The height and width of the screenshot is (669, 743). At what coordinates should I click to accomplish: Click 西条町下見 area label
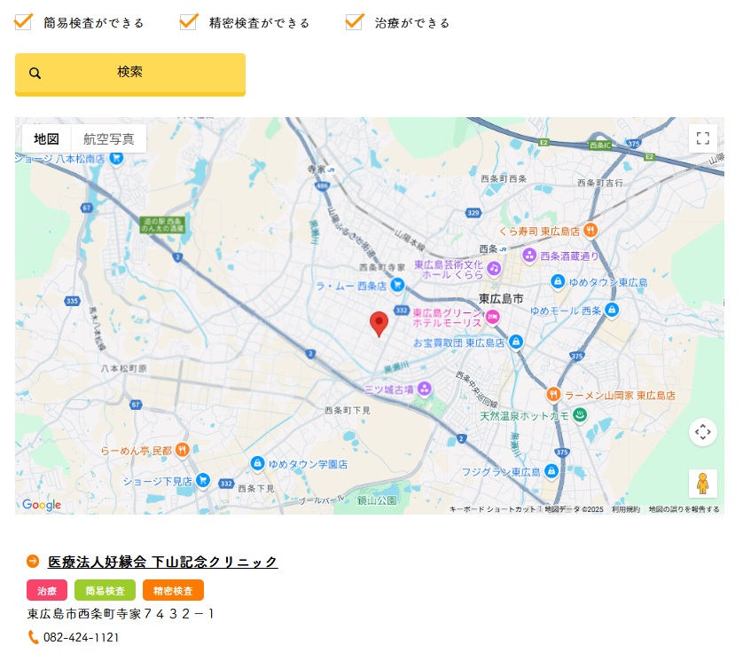coord(348,410)
